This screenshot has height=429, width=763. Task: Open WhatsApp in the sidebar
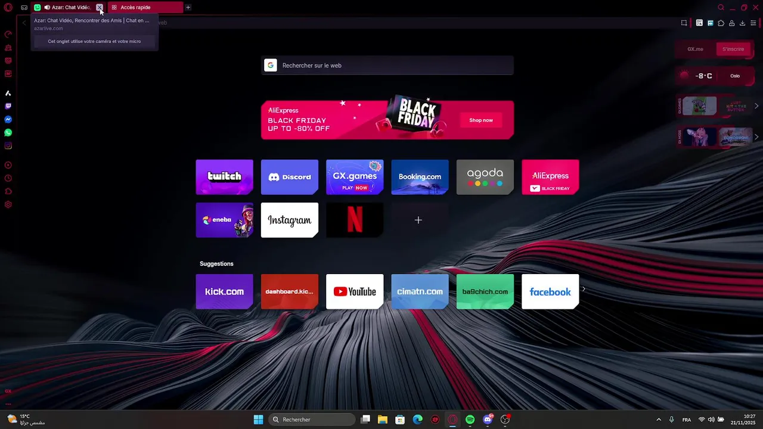coord(8,133)
